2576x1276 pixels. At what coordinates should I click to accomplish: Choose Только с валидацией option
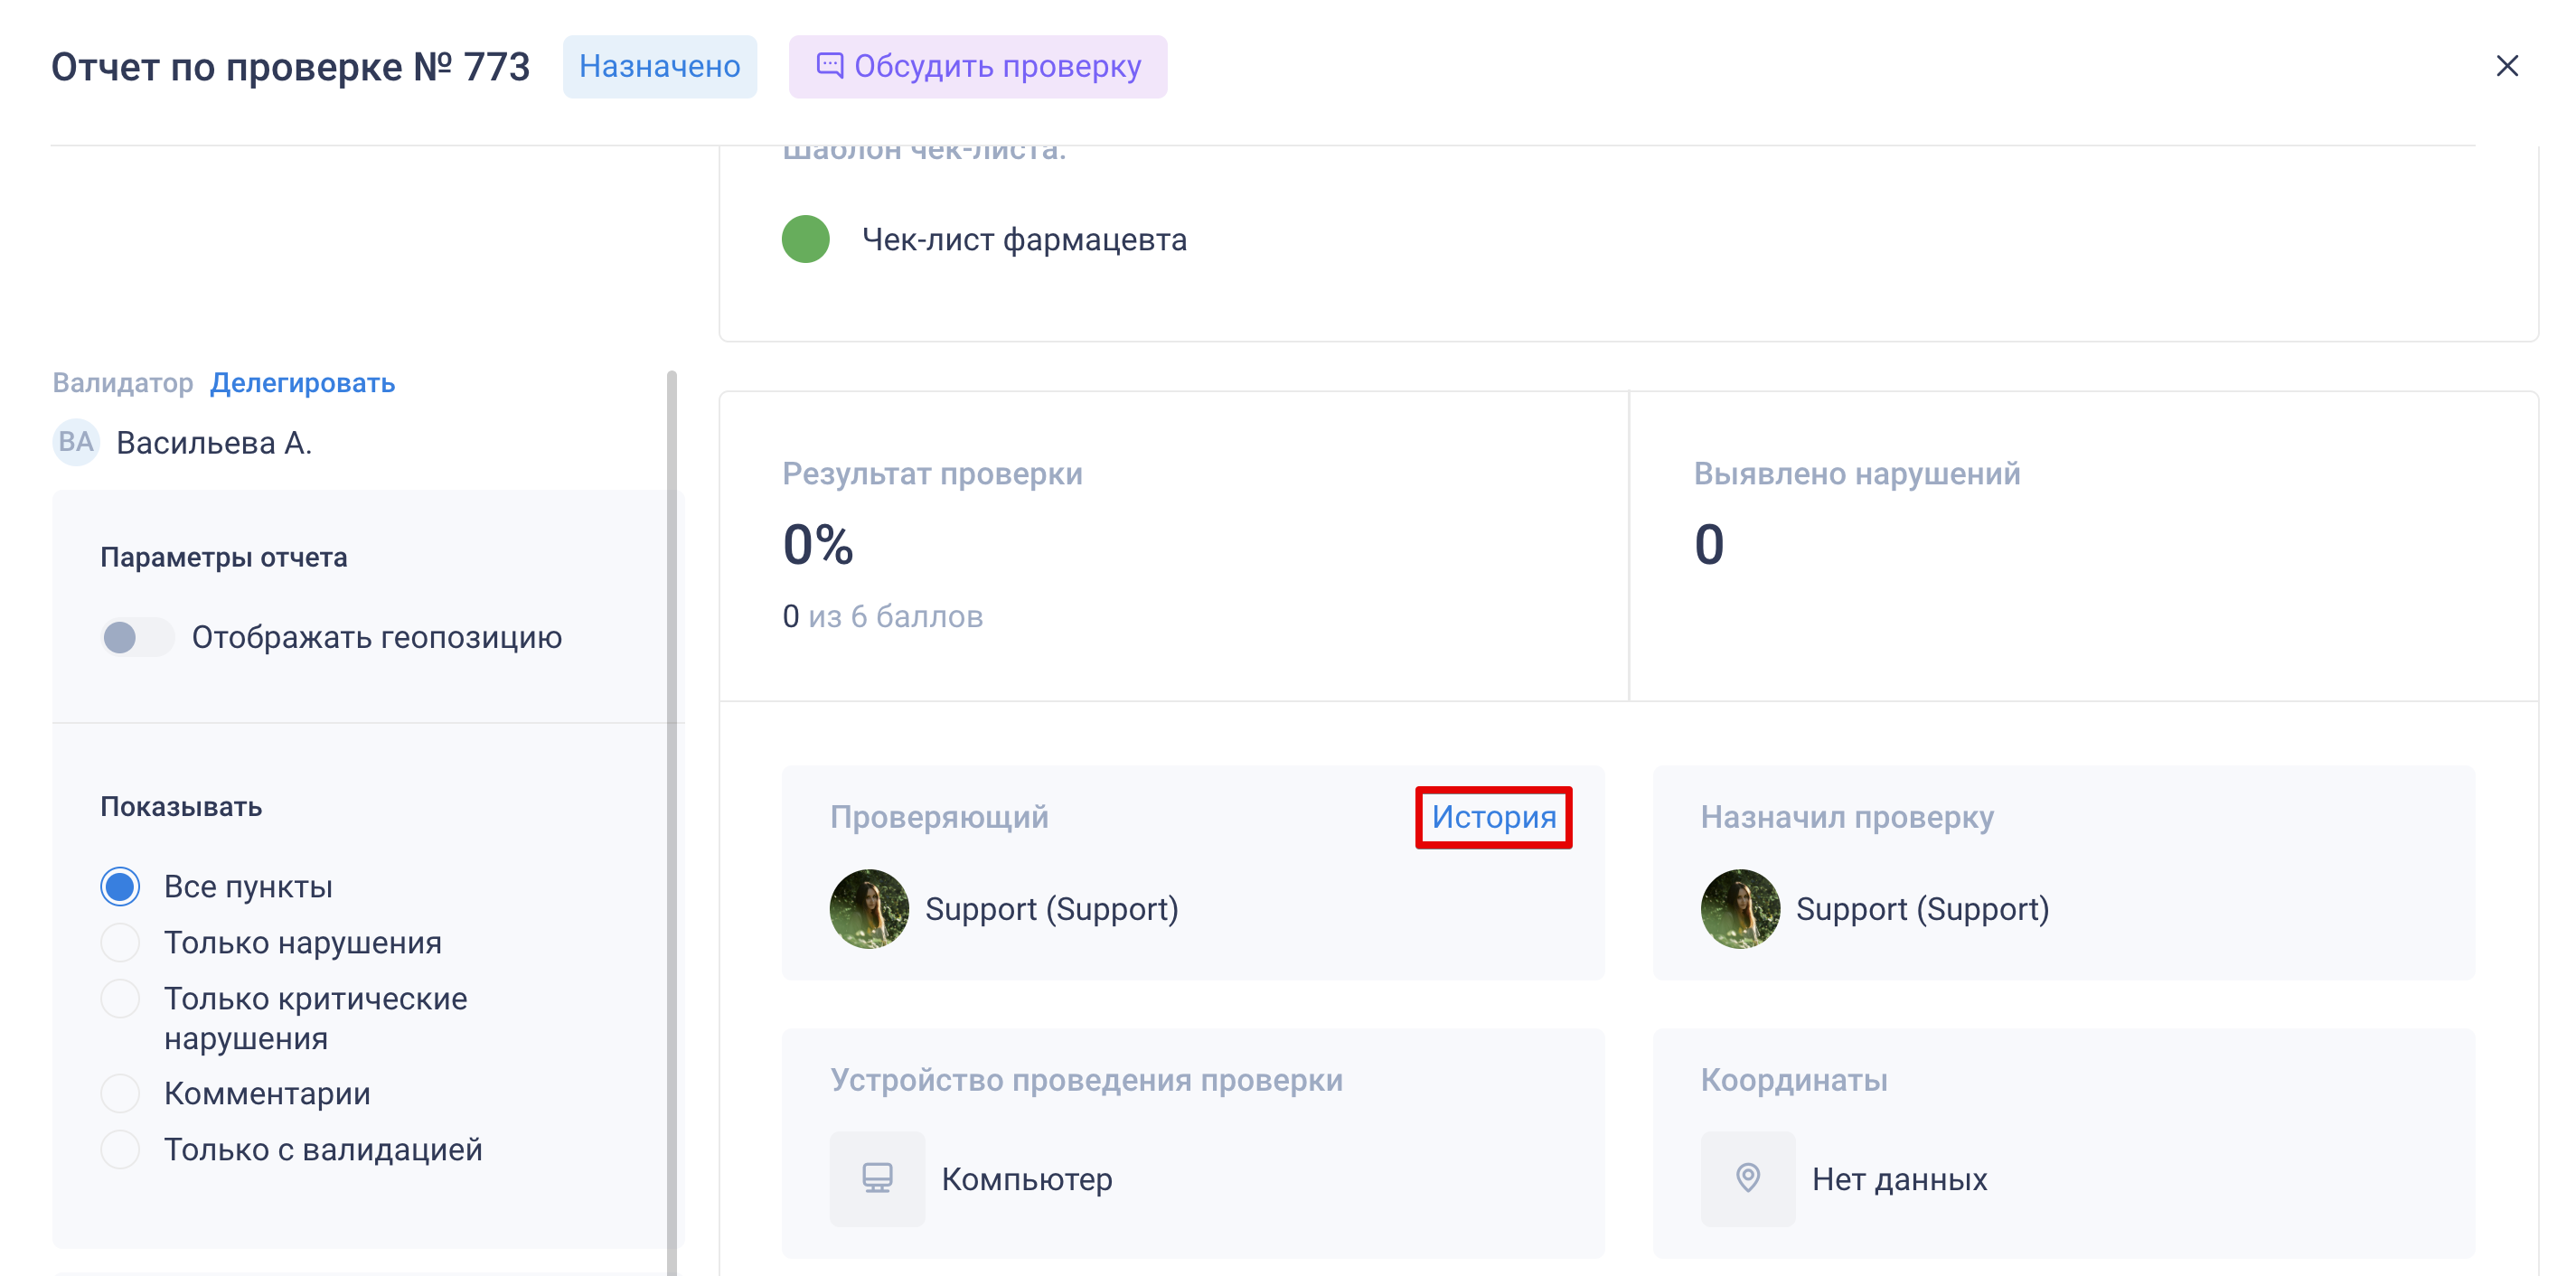[120, 1149]
